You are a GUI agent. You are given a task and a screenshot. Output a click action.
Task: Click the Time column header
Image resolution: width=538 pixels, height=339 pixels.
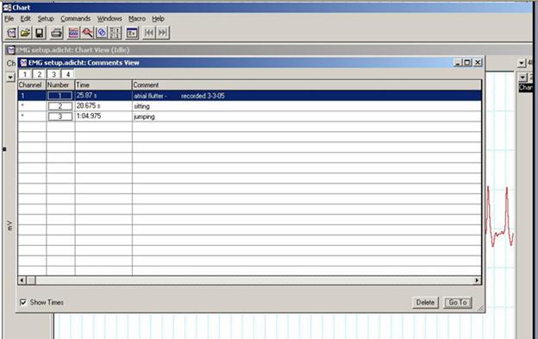(103, 85)
